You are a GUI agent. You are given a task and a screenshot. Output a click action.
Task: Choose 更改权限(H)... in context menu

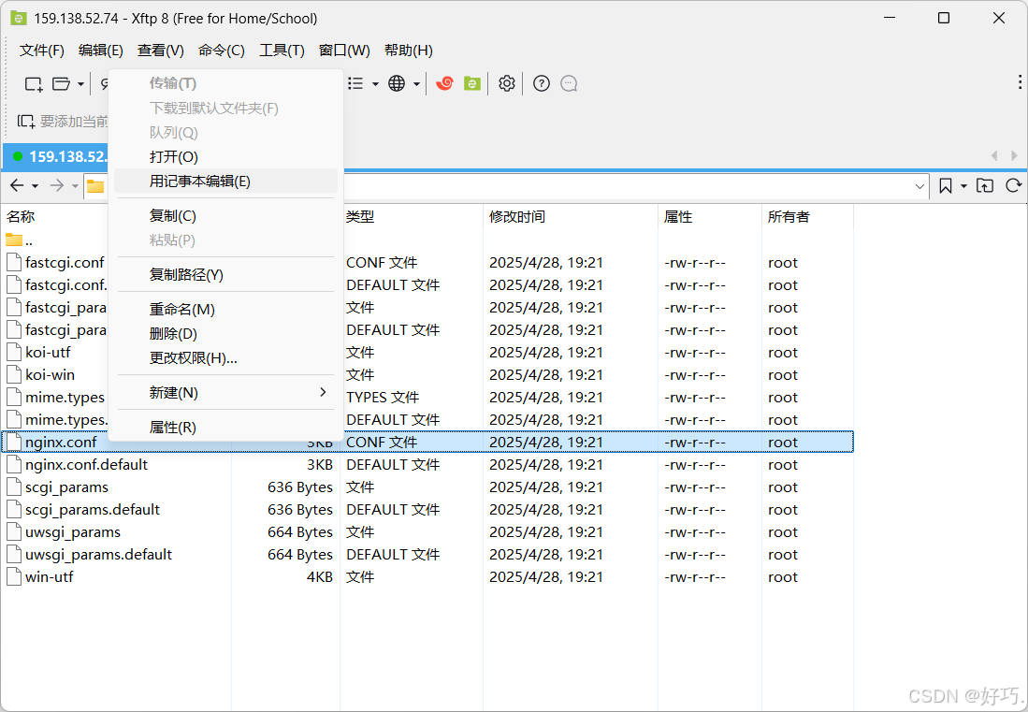[x=225, y=358]
